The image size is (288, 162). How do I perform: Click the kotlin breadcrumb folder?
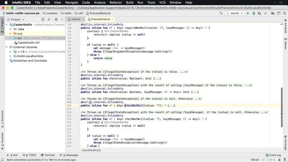tap(66, 13)
